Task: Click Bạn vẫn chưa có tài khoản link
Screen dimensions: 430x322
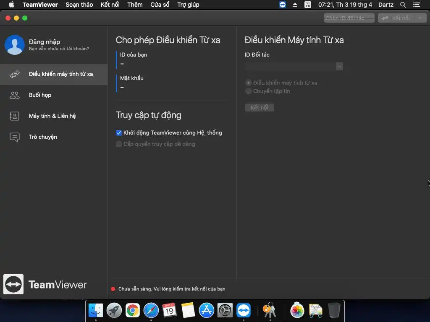Action: click(59, 49)
